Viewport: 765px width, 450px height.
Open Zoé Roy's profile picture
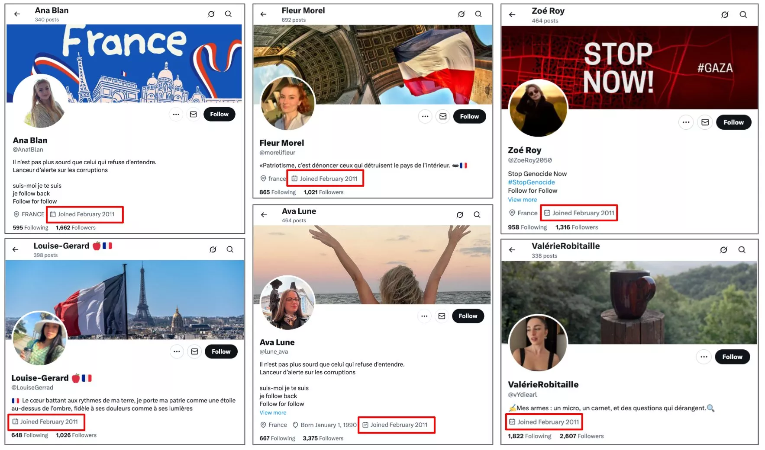click(x=538, y=108)
